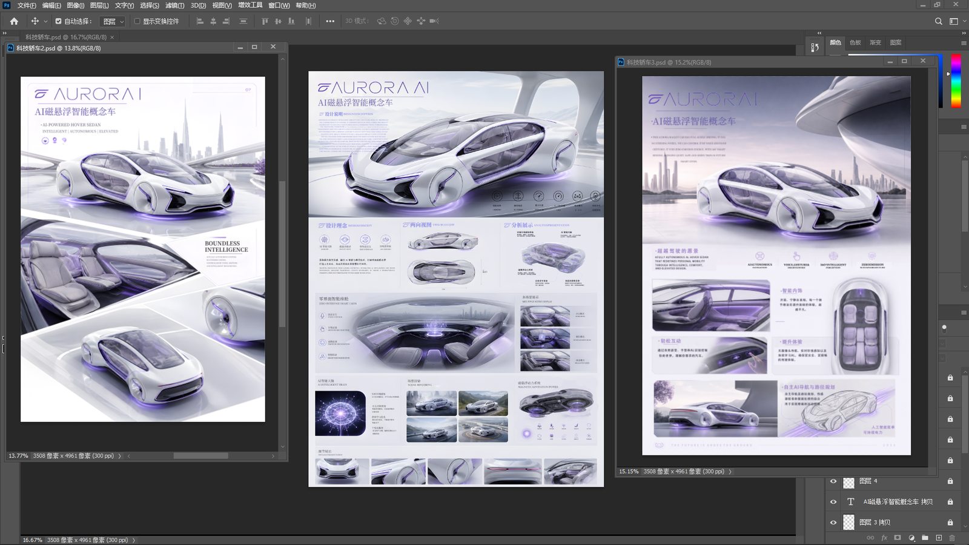
Task: Open the 图层 auto-select dropdown
Action: [113, 21]
